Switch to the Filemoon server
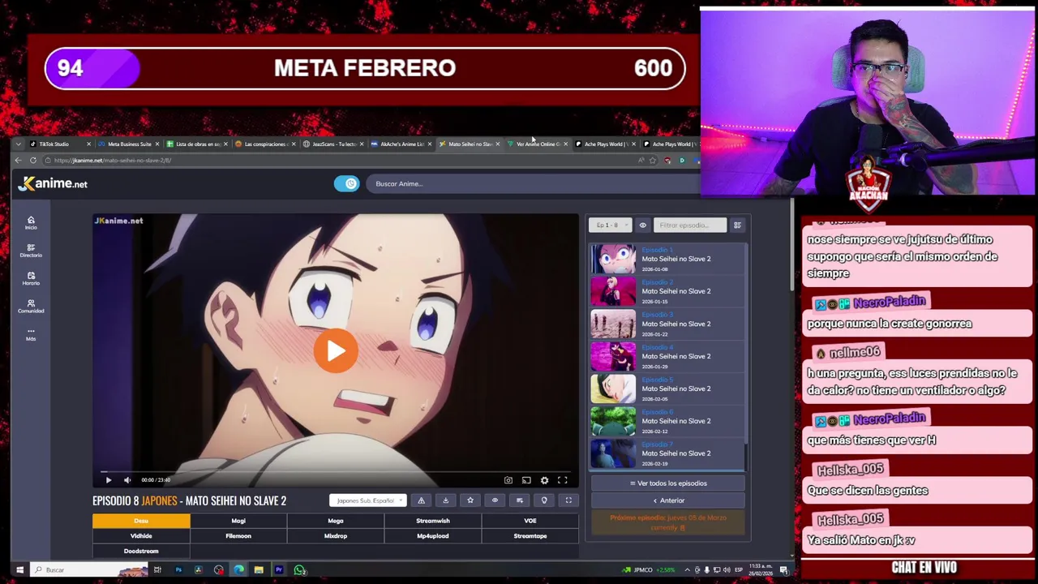This screenshot has height=584, width=1038. point(238,536)
